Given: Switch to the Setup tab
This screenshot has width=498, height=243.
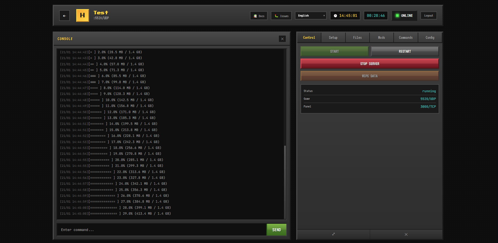Looking at the screenshot, I should point(333,38).
